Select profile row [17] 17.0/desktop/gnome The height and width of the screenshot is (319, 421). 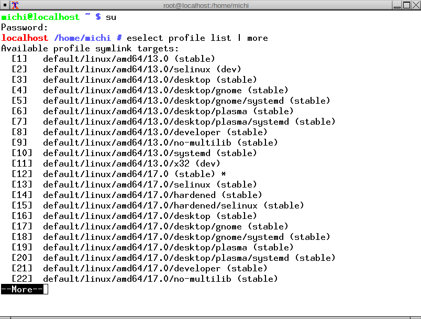tap(150, 227)
